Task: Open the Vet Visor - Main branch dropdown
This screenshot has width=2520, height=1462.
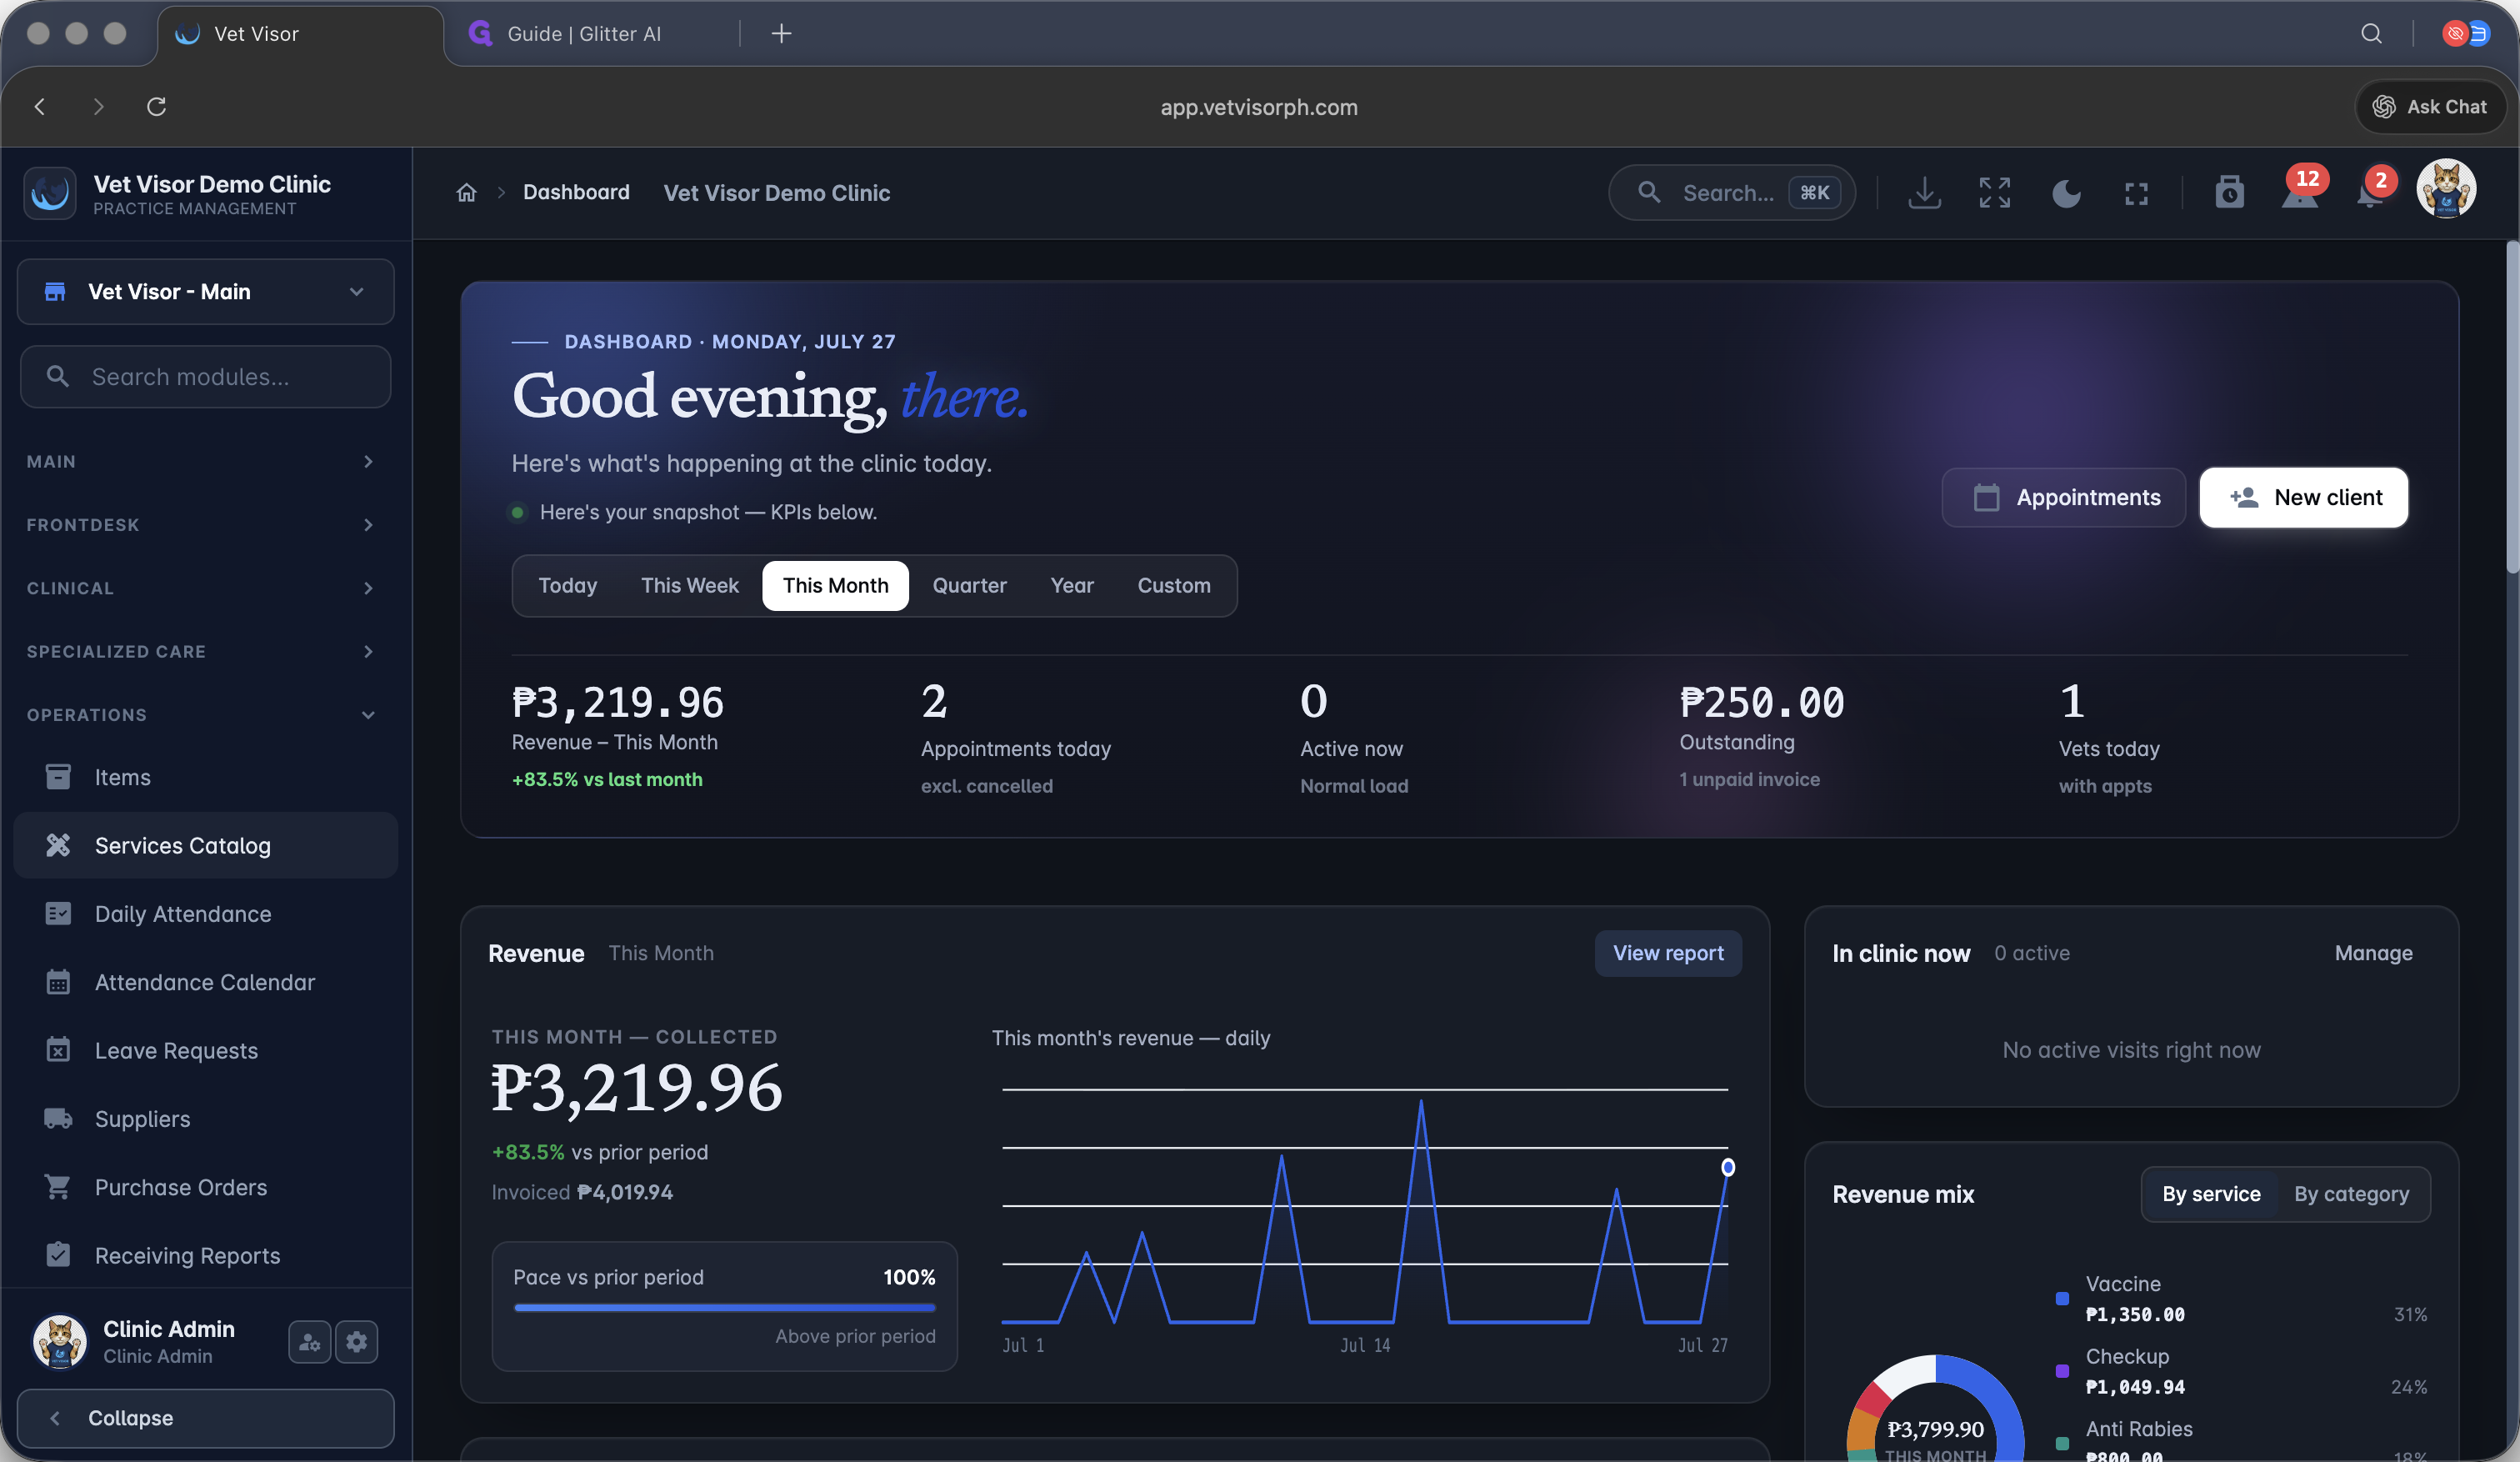Action: click(x=206, y=291)
